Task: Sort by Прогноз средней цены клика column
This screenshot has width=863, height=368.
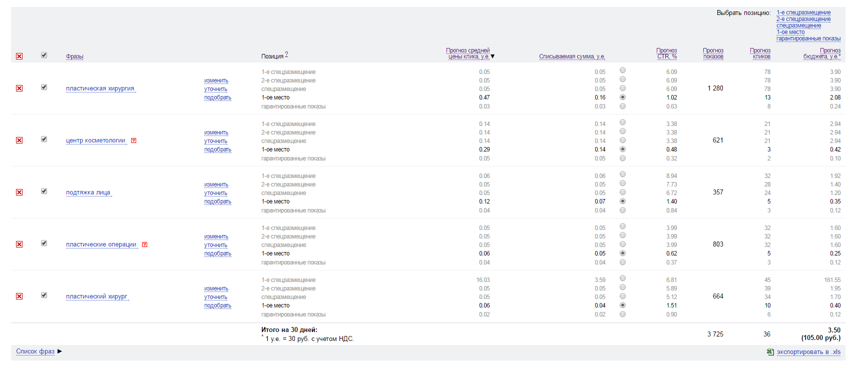Action: click(x=468, y=53)
